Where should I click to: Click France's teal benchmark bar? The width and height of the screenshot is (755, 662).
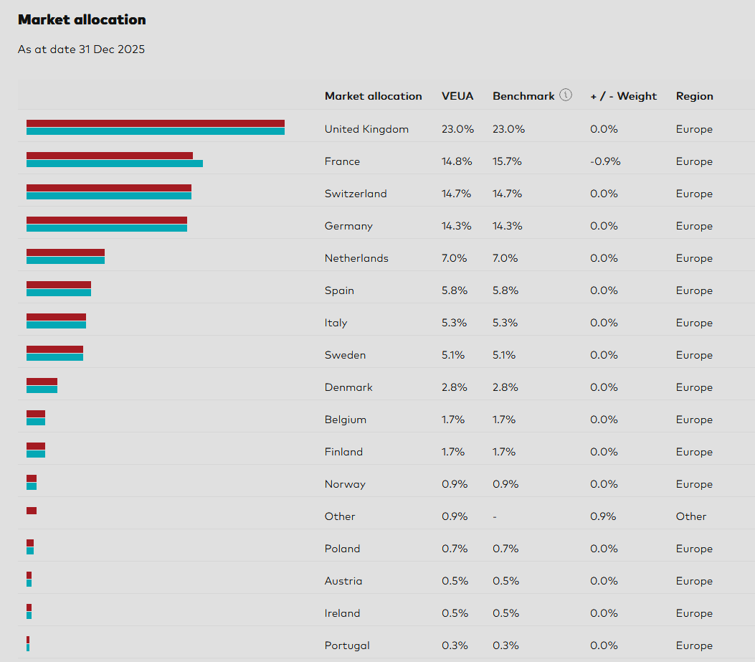(115, 164)
